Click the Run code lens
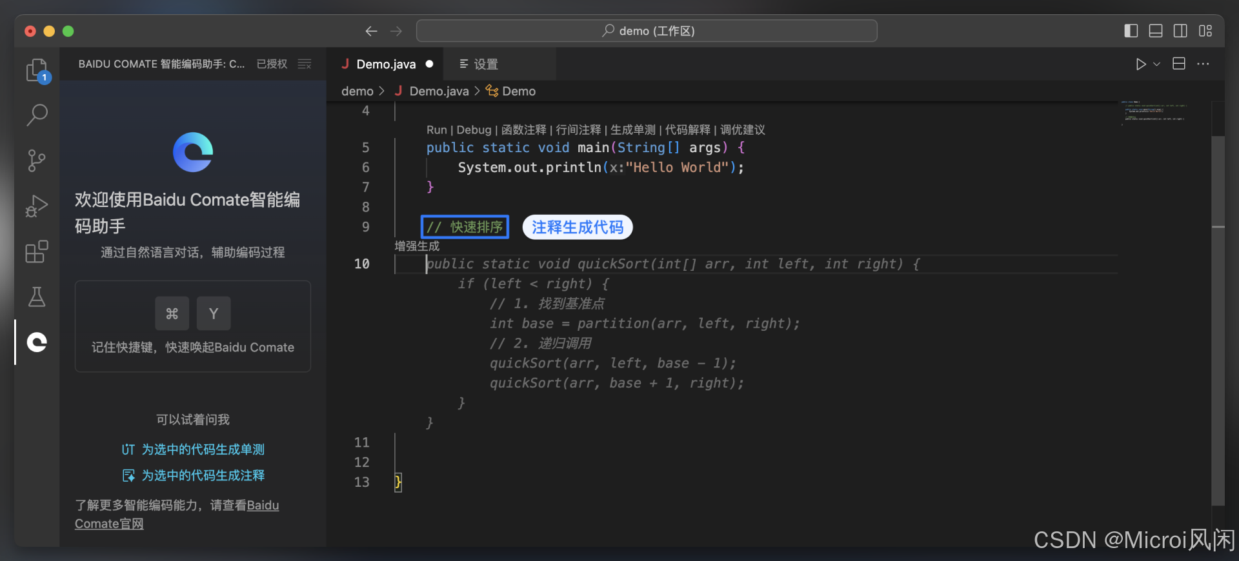This screenshot has width=1239, height=561. [436, 130]
